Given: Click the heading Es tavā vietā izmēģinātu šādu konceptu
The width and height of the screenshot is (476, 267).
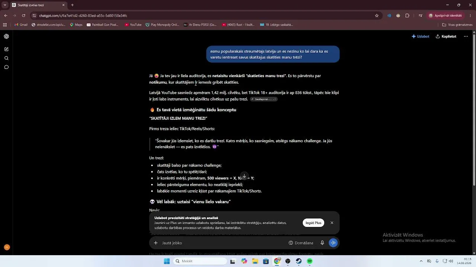Looking at the screenshot, I should click(x=196, y=110).
